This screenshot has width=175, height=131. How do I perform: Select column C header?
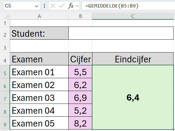(133, 16)
